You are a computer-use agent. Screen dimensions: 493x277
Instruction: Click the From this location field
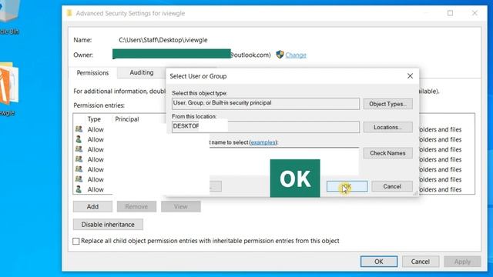click(x=266, y=127)
